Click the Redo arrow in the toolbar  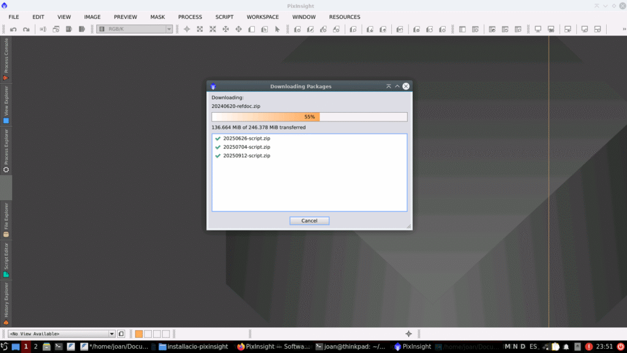[26, 29]
